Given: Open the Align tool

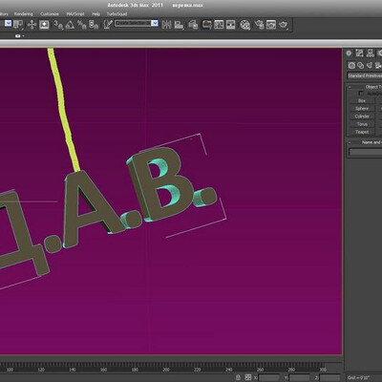Looking at the screenshot, I should tap(179, 25).
